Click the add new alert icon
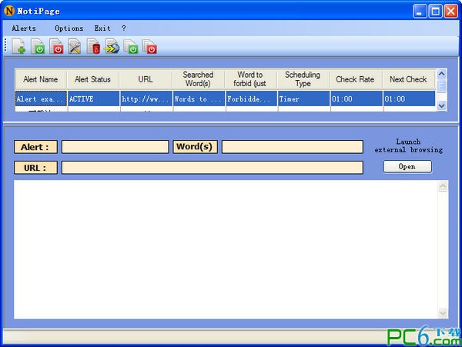This screenshot has width=462, height=347. [x=18, y=46]
